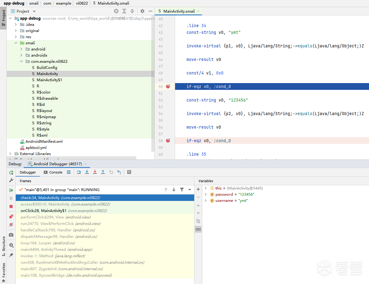This screenshot has height=284, width=369.
Task: Click the Step Over debugger icon
Action: click(79, 172)
